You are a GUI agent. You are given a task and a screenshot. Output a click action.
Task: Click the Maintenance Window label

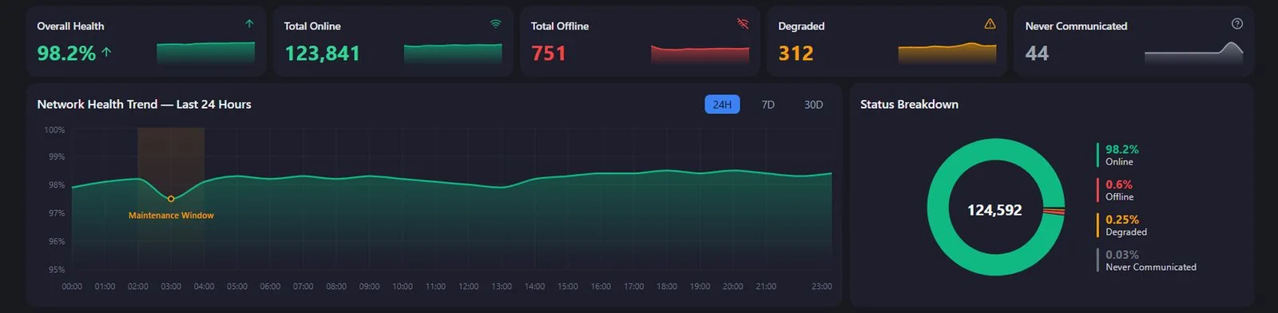pyautogui.click(x=171, y=216)
